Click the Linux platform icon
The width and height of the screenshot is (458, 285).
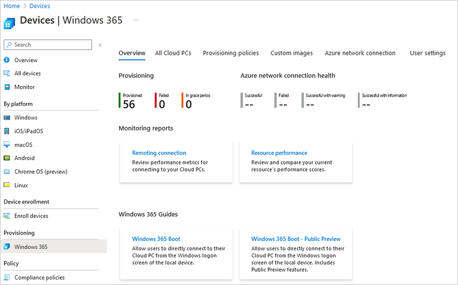tap(7, 185)
